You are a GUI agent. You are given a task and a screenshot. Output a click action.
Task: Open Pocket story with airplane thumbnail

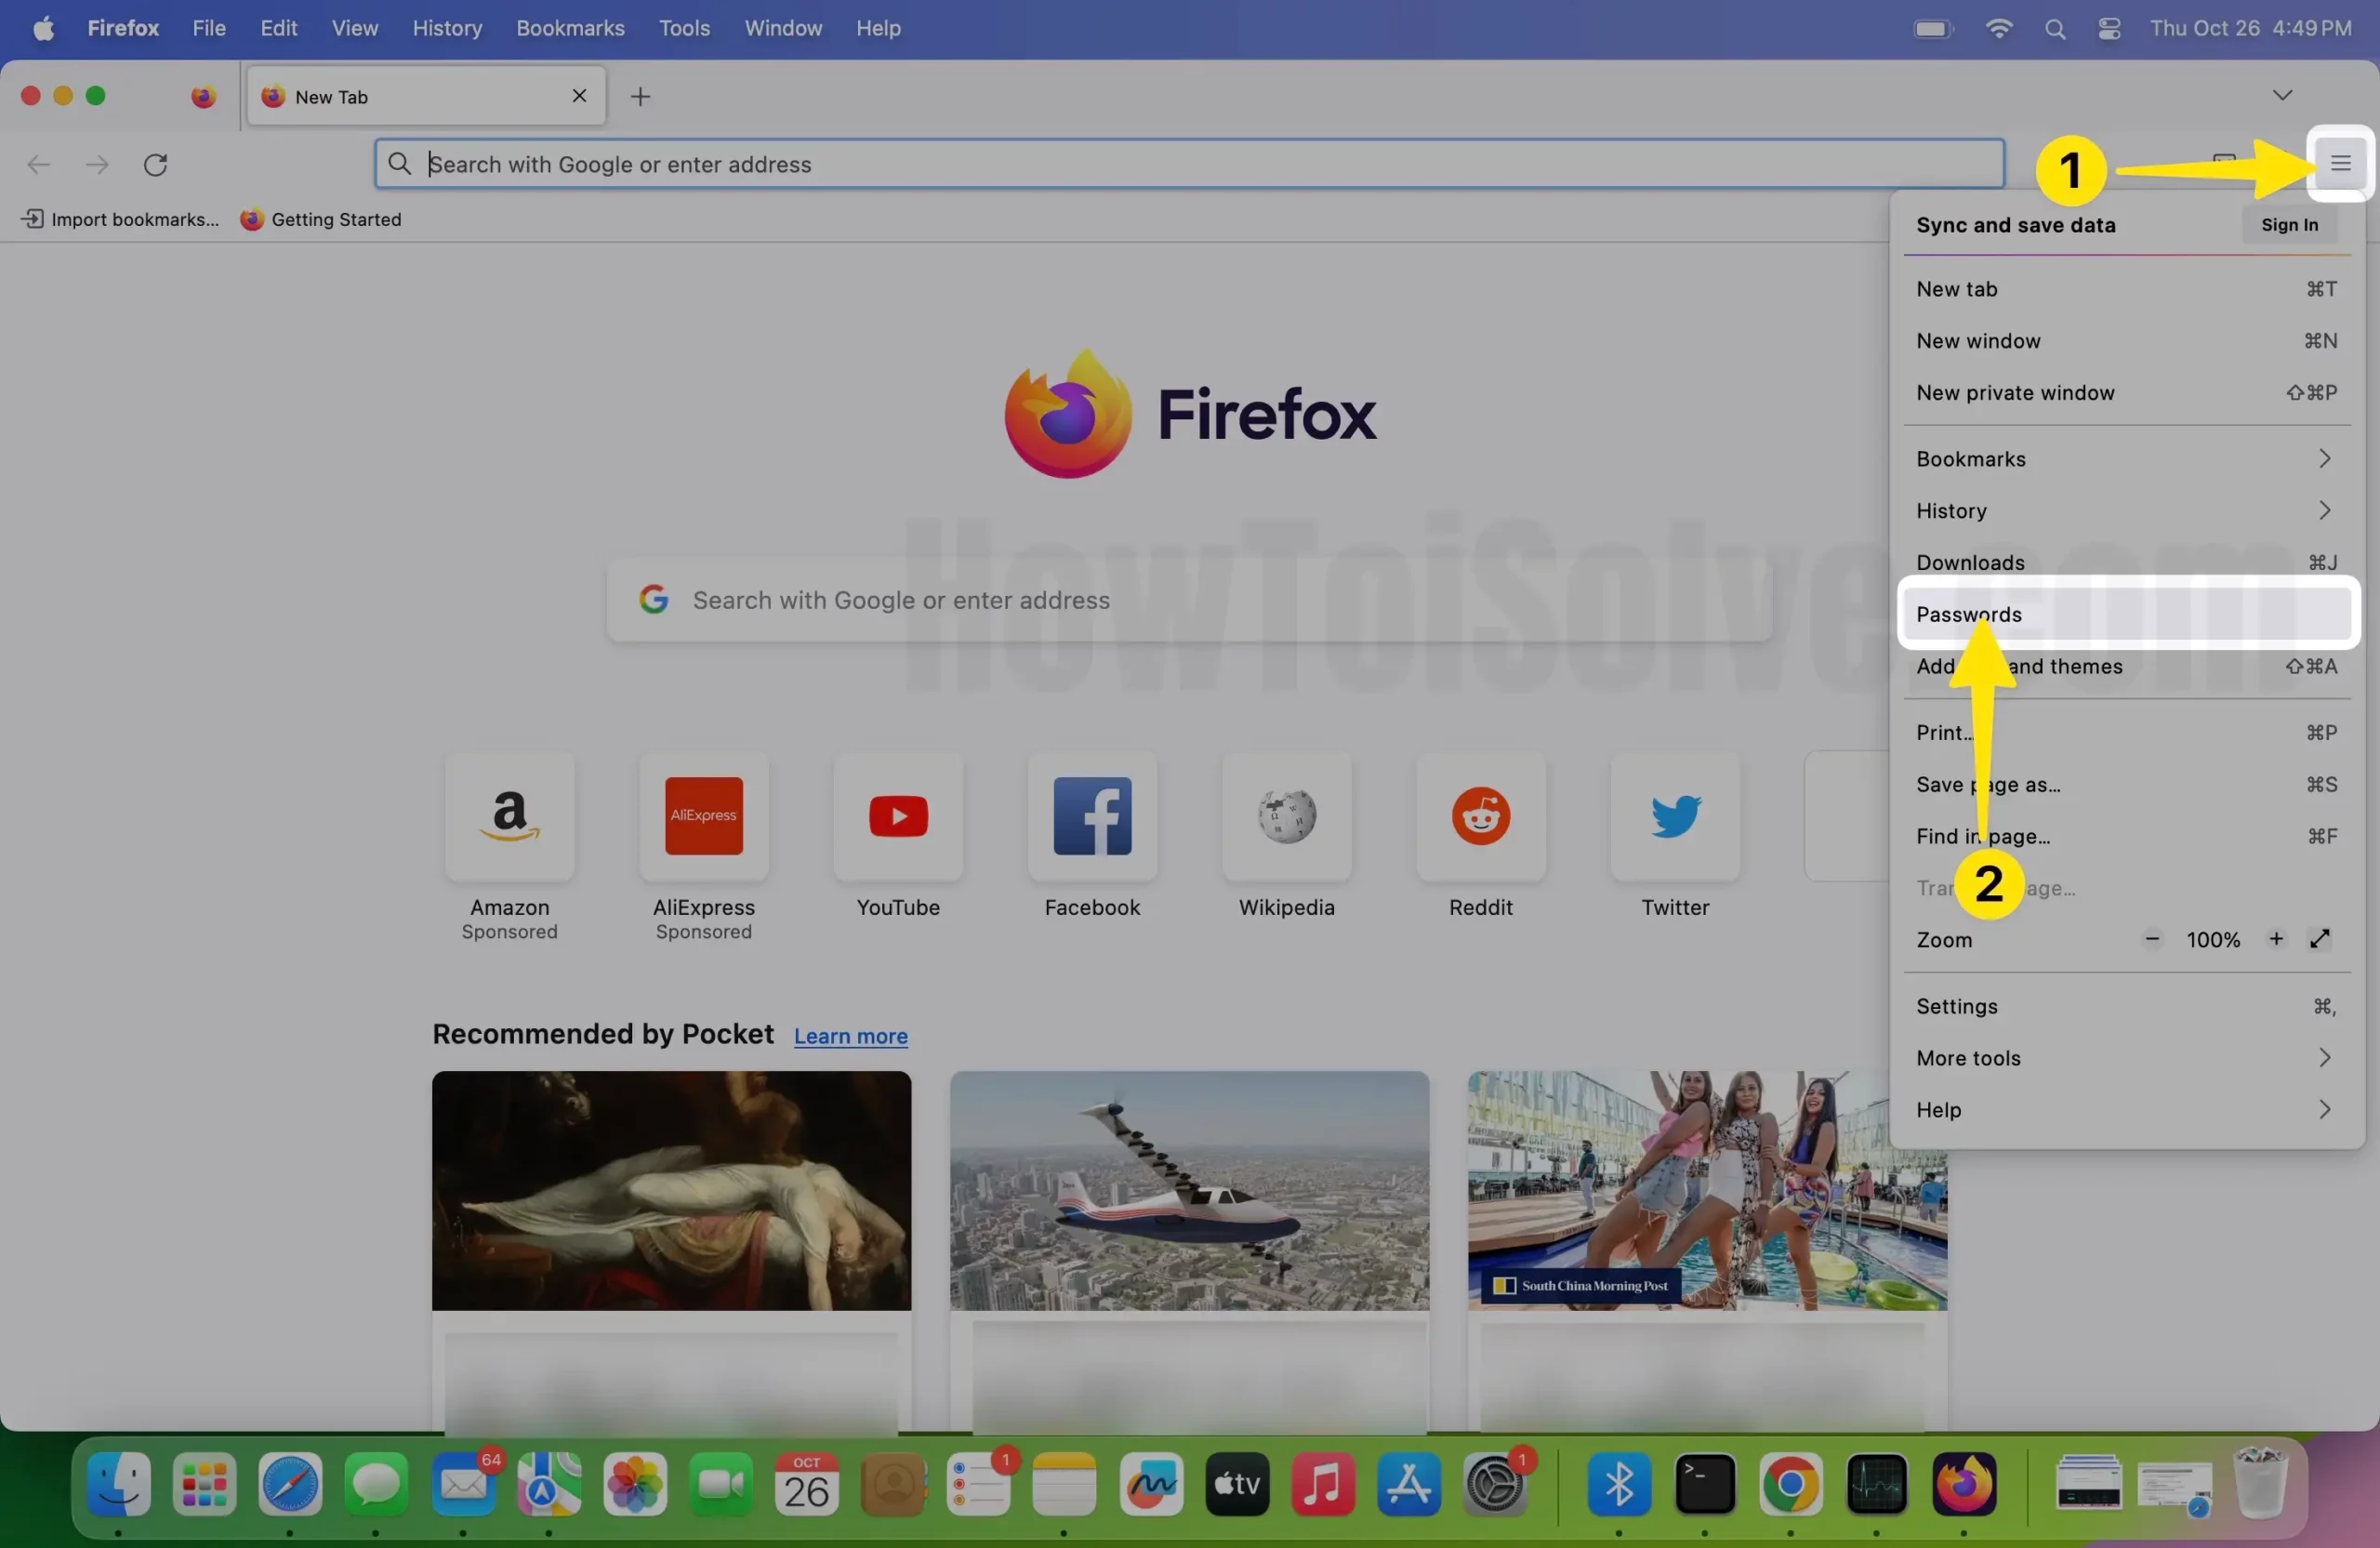coord(1189,1191)
